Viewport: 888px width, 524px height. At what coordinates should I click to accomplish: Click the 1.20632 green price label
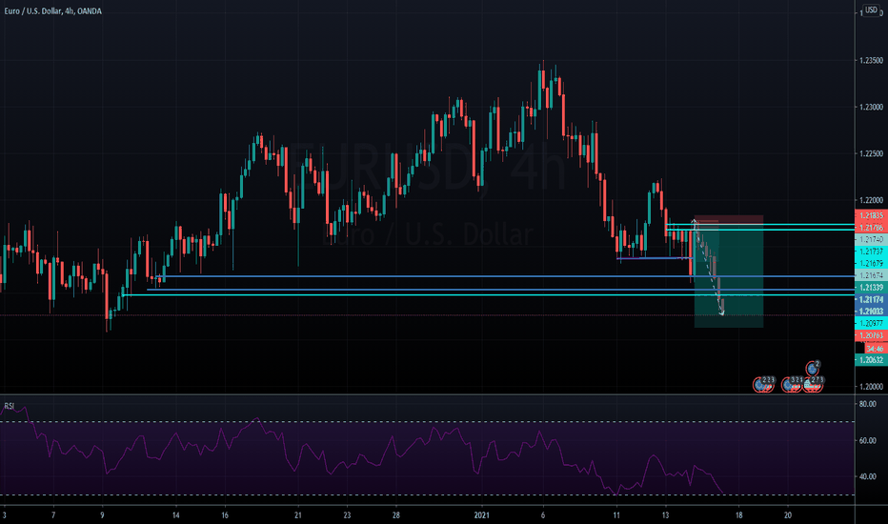point(871,360)
